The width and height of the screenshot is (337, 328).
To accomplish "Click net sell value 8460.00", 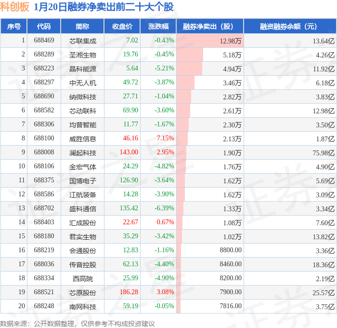I will pyautogui.click(x=231, y=264).
